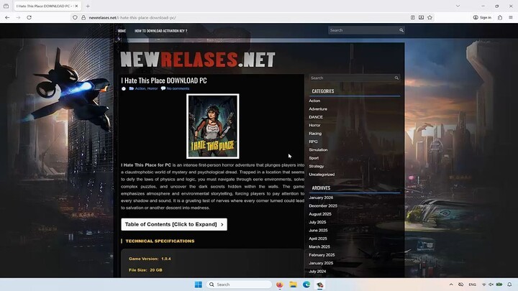This screenshot has width=518, height=291.
Task: Click the browser back arrow
Action: [7, 17]
